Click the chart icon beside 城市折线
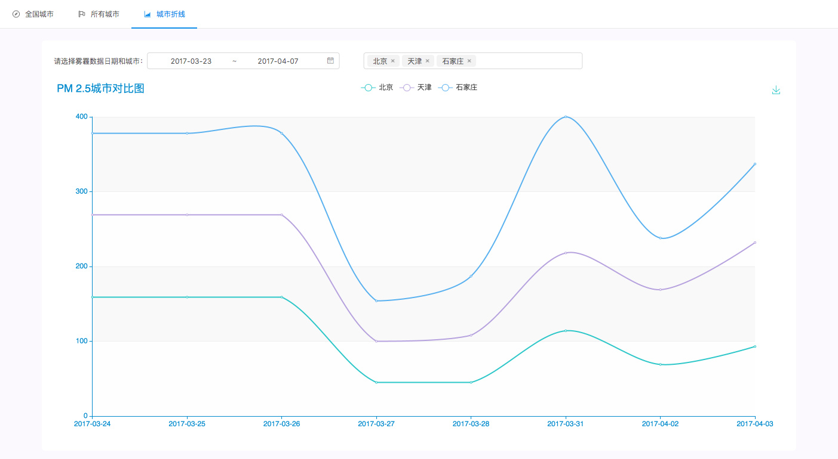Viewport: 838px width, 459px height. (148, 14)
